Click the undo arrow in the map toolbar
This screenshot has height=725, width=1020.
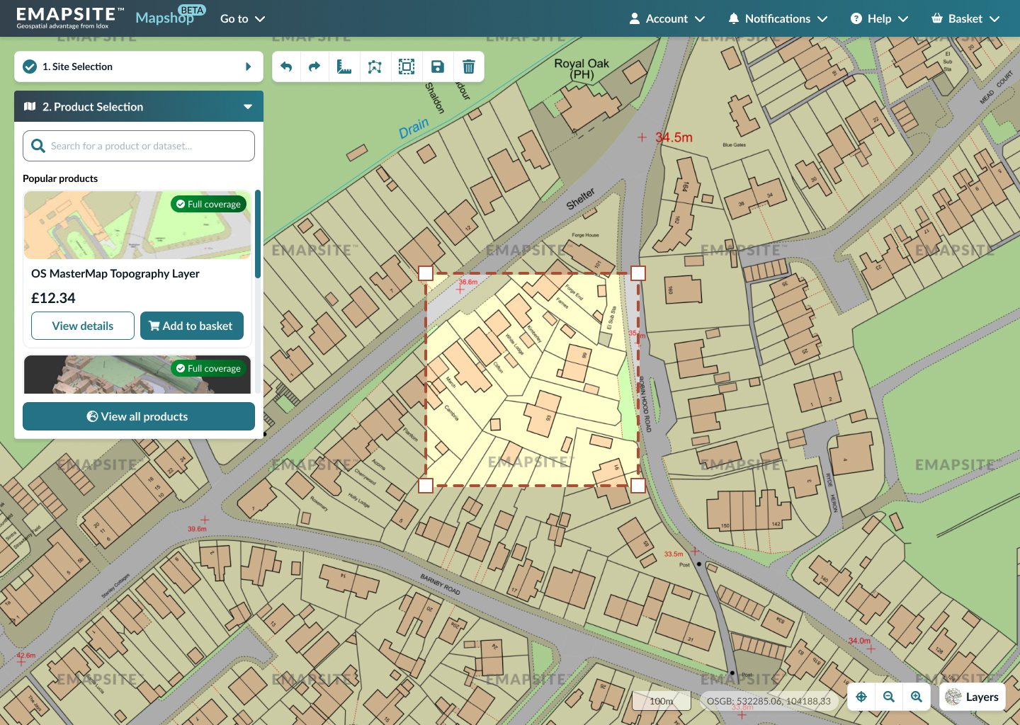(286, 67)
